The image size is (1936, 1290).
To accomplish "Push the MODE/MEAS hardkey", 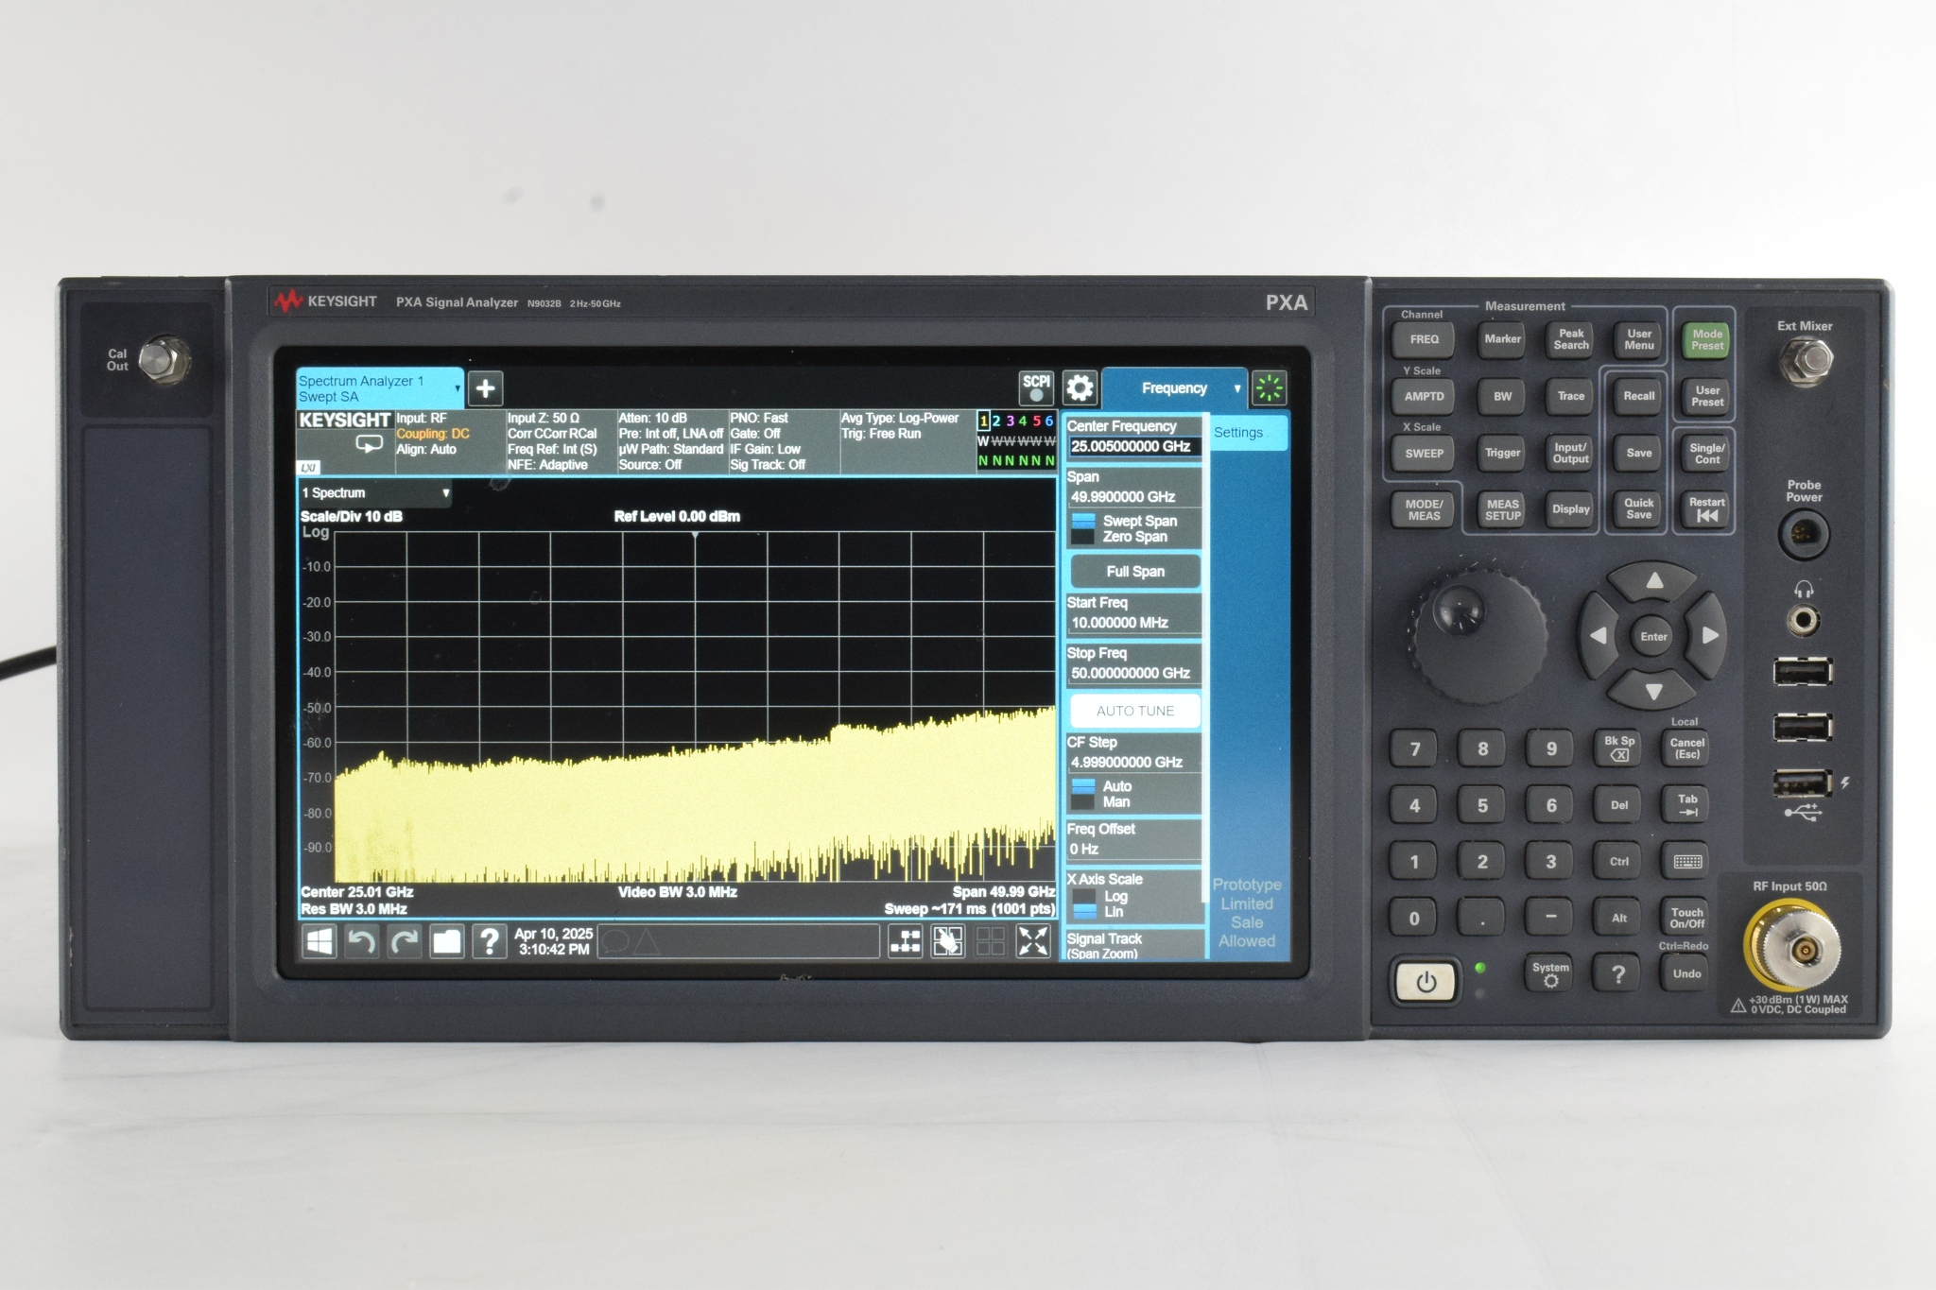I will click(x=1425, y=509).
